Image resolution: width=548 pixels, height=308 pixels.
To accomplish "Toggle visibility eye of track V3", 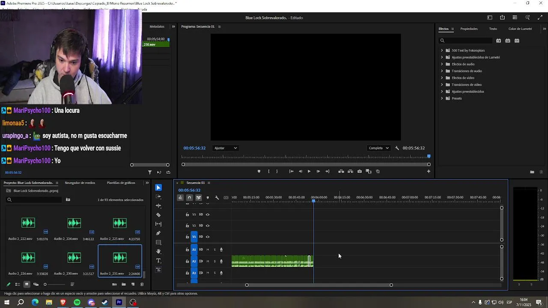I will click(208, 214).
